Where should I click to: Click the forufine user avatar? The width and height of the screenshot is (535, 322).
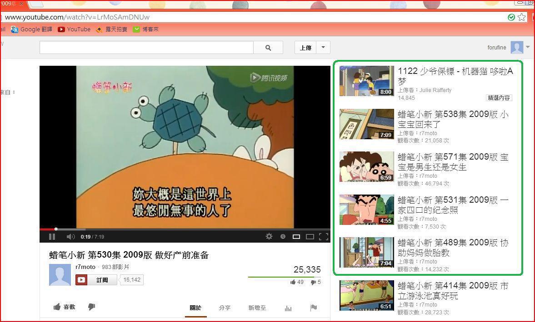(517, 47)
